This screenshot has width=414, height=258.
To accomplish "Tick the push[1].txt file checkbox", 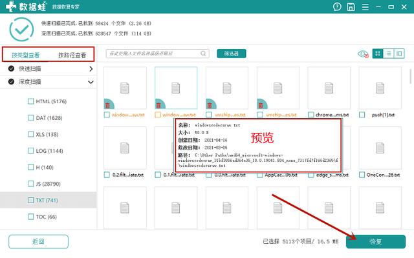I will (362, 115).
